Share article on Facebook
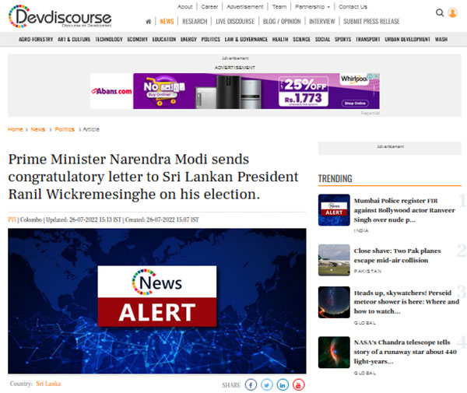This screenshot has height=393, width=467. [251, 385]
